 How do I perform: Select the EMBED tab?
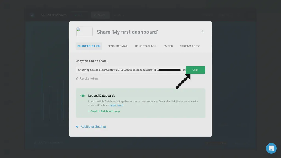[168, 46]
